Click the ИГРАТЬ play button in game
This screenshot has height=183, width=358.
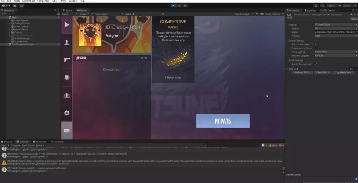click(x=223, y=121)
